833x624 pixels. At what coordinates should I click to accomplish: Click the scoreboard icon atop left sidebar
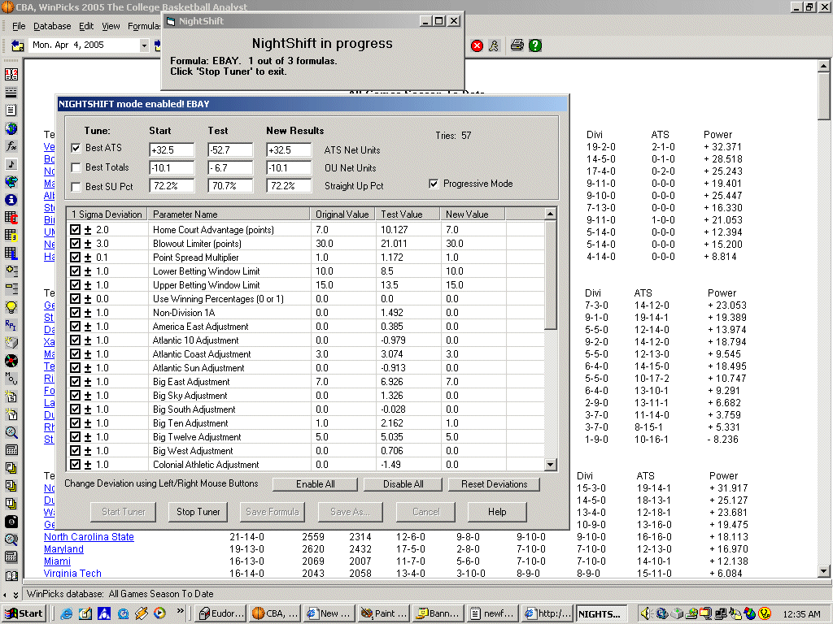pos(11,74)
